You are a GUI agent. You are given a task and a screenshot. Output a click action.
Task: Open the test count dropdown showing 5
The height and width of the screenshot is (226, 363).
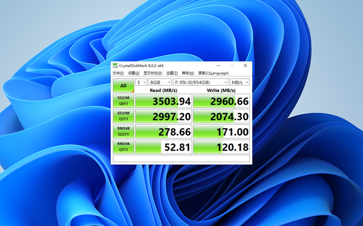(x=141, y=82)
